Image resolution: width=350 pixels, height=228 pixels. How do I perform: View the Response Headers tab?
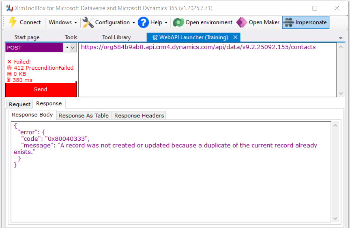click(x=139, y=116)
